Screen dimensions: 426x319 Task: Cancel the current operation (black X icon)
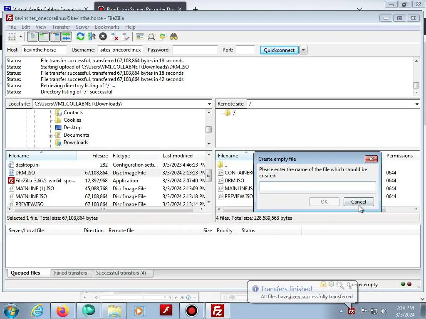tap(103, 37)
